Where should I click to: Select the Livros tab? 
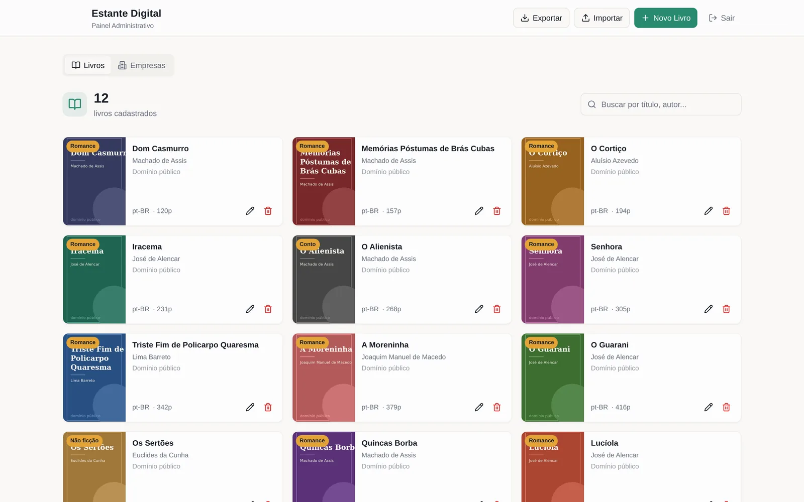[88, 65]
